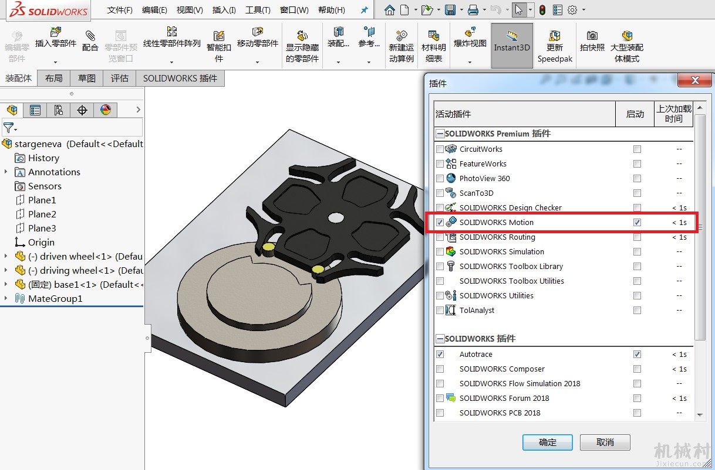The height and width of the screenshot is (470, 715).
Task: Uncheck Autotrace active add-in checkbox
Action: point(440,354)
